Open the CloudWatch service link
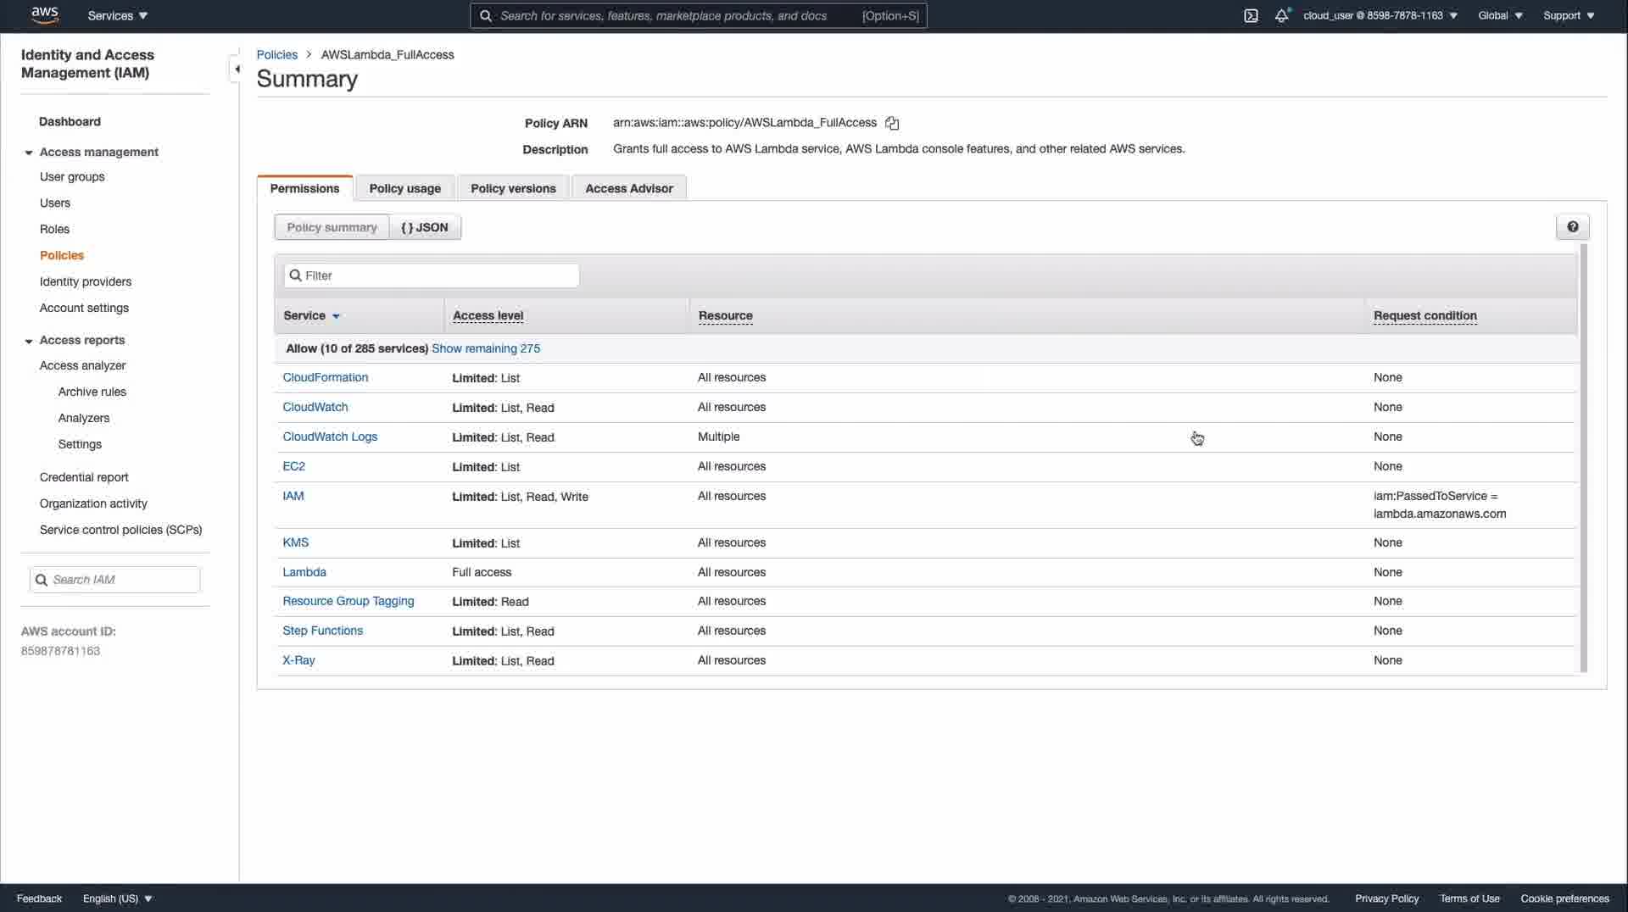Viewport: 1628px width, 912px height. point(315,408)
